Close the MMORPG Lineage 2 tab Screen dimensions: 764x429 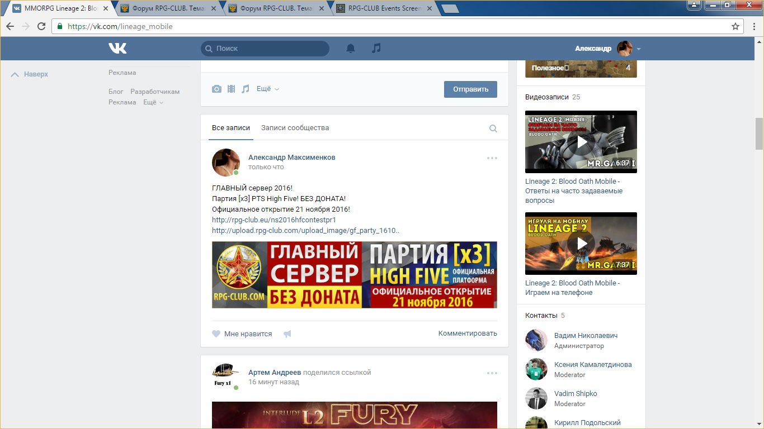(106, 9)
